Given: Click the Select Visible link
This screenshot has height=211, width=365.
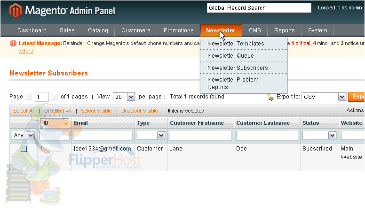Looking at the screenshot, I should click(96, 111).
